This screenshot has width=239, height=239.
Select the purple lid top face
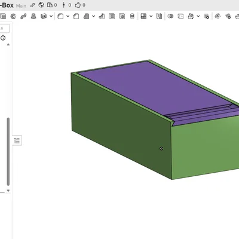tap(154, 88)
